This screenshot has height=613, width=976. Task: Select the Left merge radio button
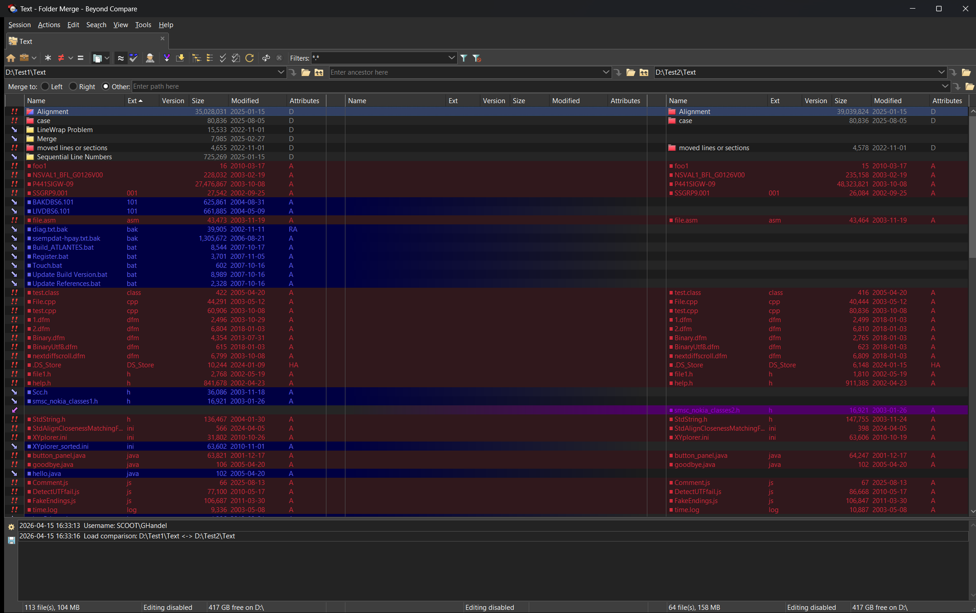(45, 86)
